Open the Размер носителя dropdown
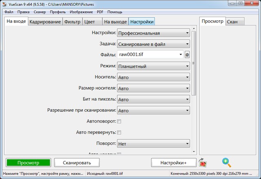The image size is (261, 179). coord(153,88)
